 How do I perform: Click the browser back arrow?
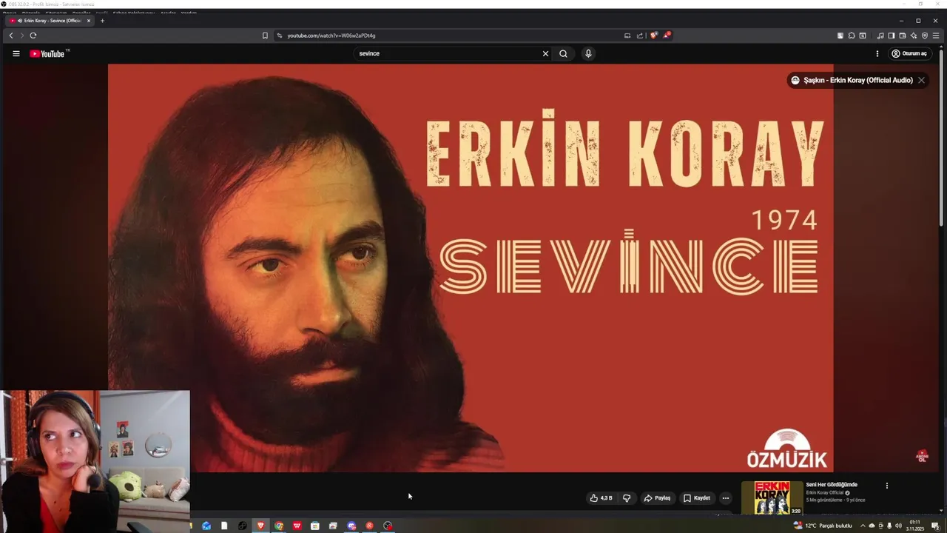tap(10, 36)
